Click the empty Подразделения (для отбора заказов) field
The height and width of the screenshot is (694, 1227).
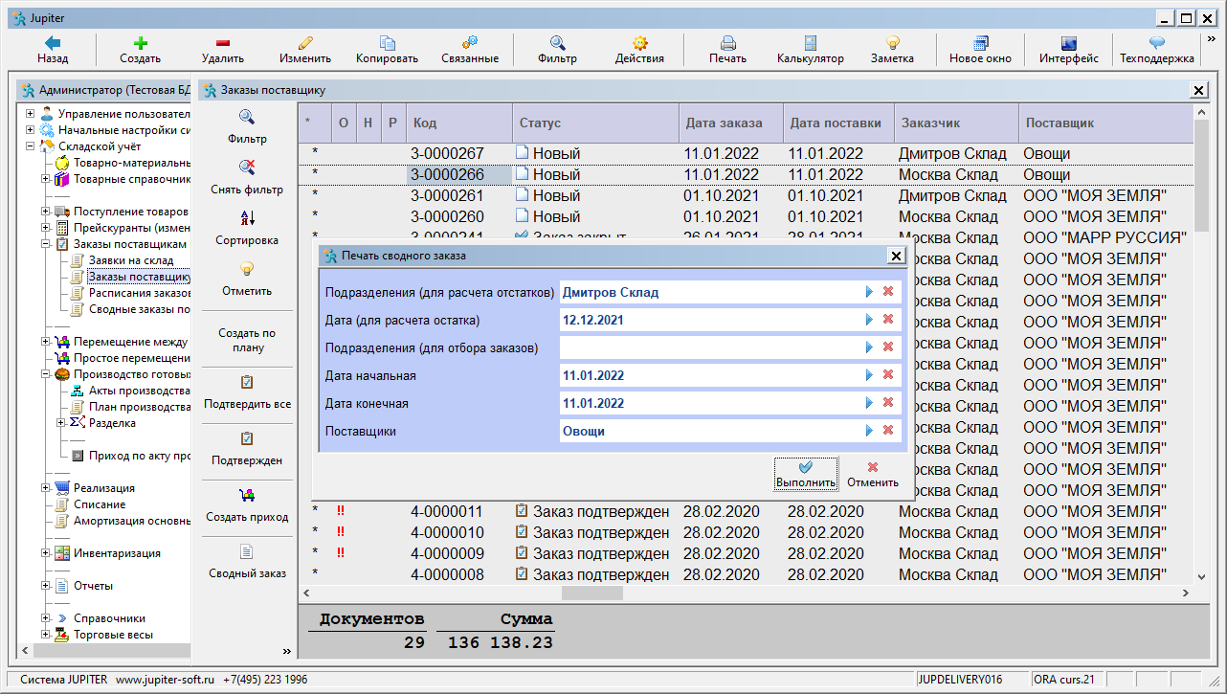click(710, 347)
